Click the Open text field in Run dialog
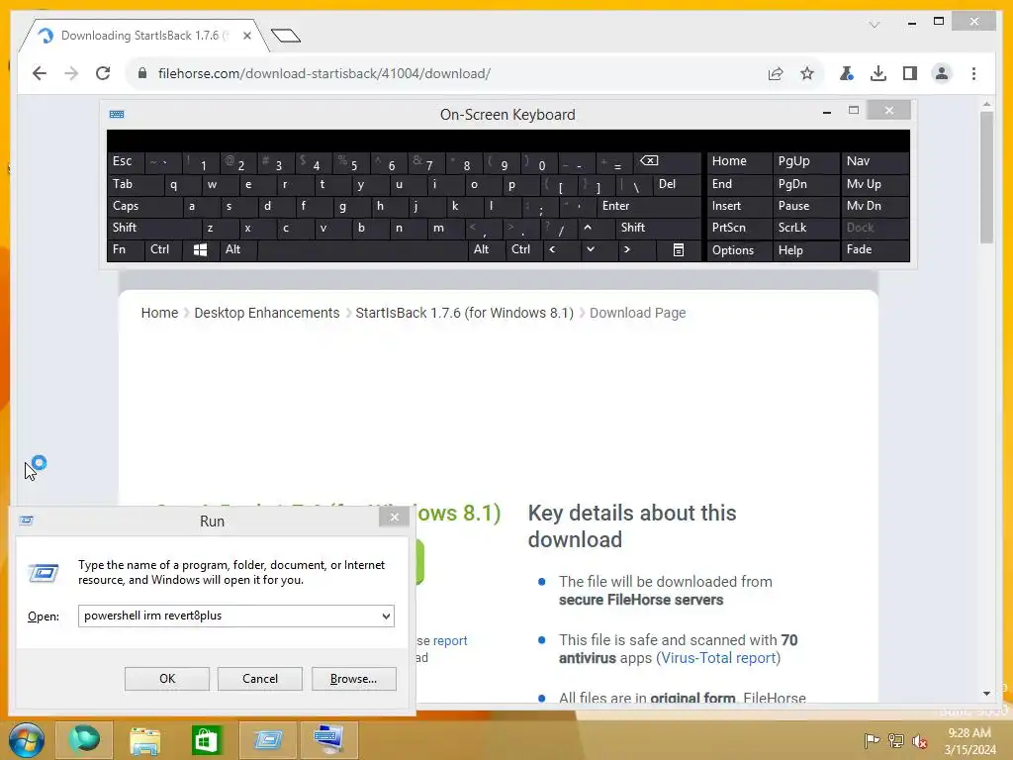Screen dimensions: 1013x760 pyautogui.click(x=230, y=616)
